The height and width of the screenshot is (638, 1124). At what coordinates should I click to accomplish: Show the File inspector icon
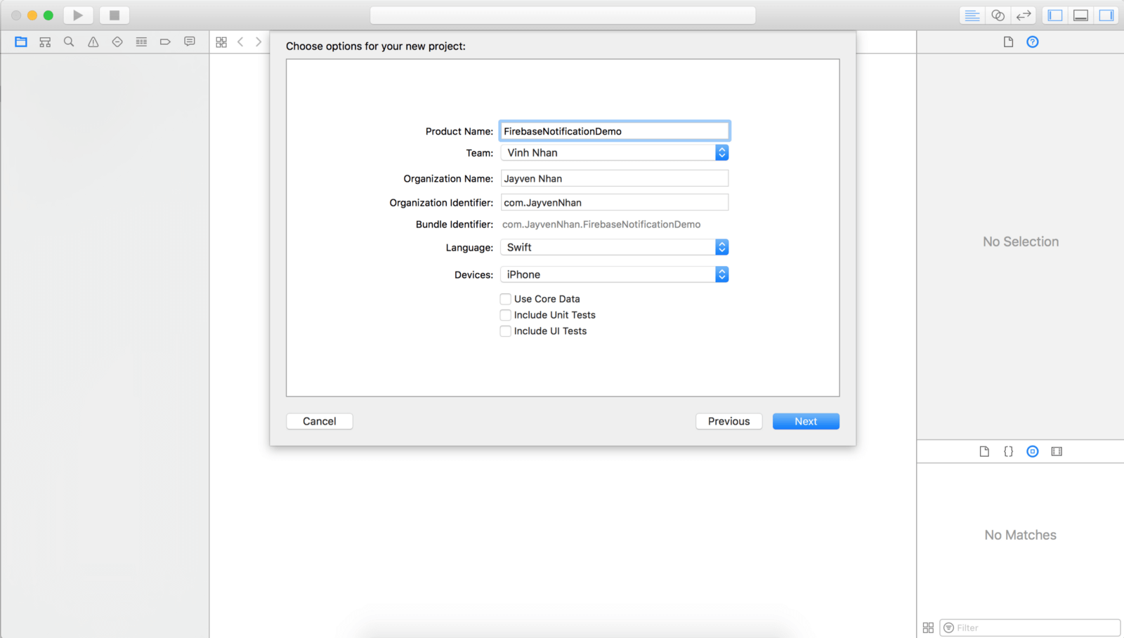(x=1008, y=42)
